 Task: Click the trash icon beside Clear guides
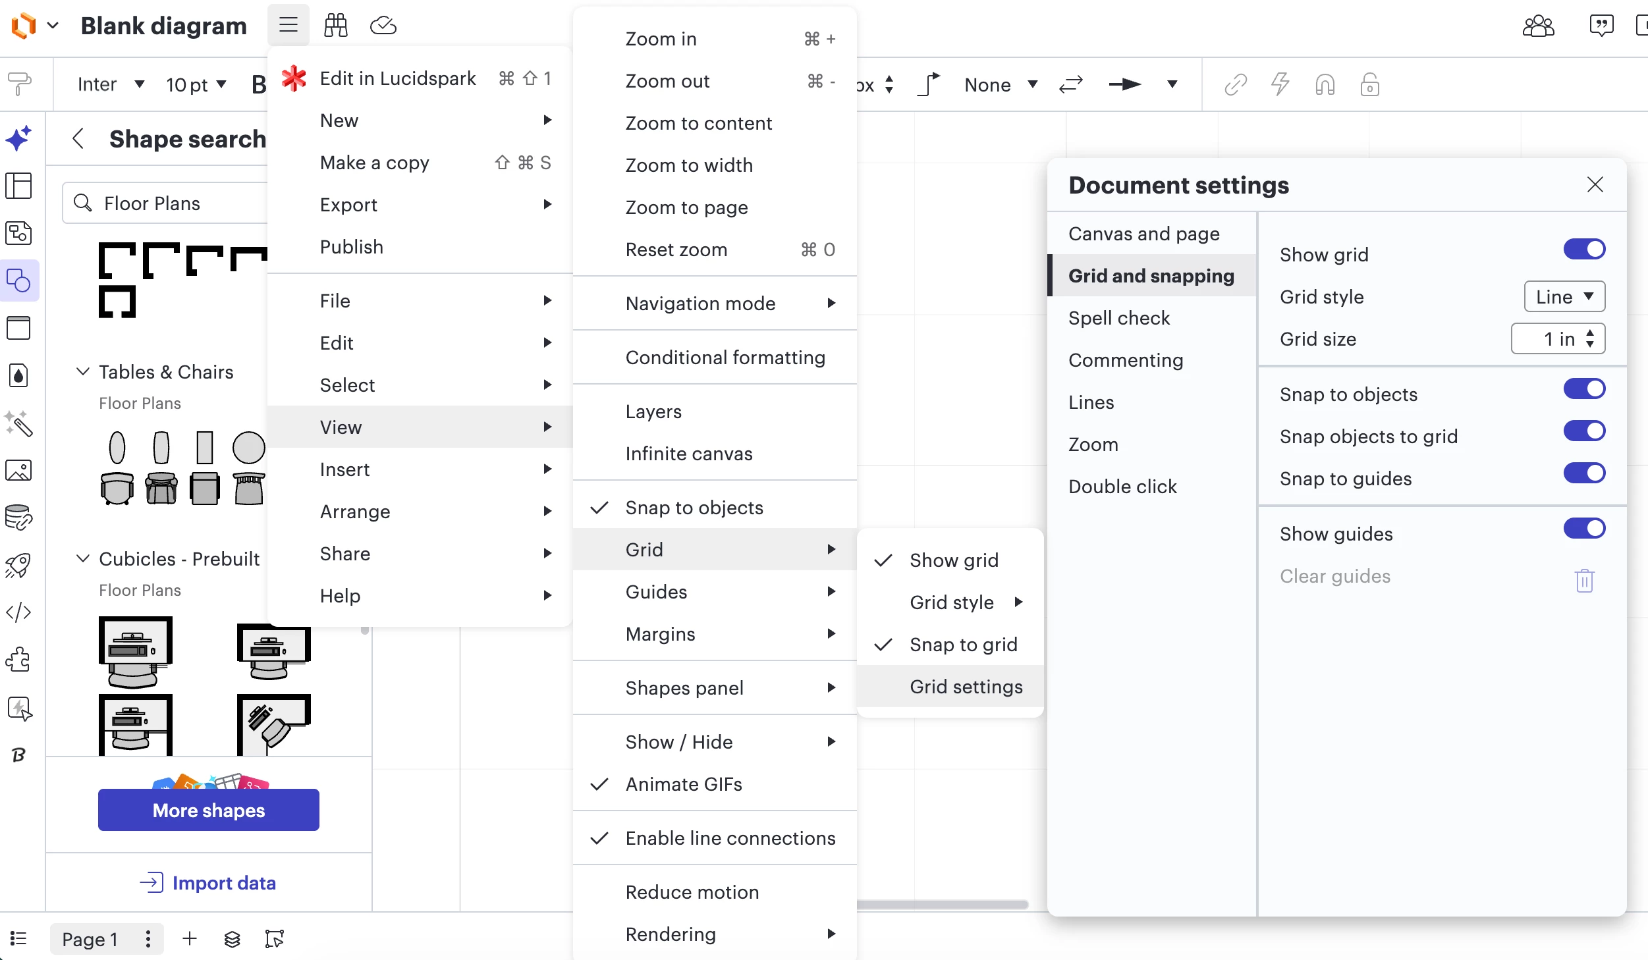coord(1584,580)
